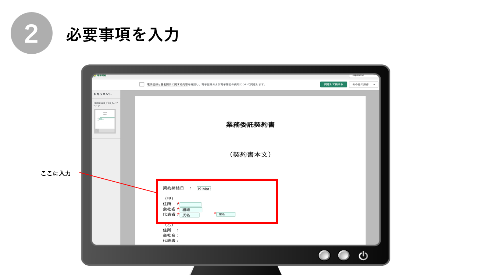Select the page 1 thumbnail
This screenshot has height=275, width=488.
(x=105, y=121)
